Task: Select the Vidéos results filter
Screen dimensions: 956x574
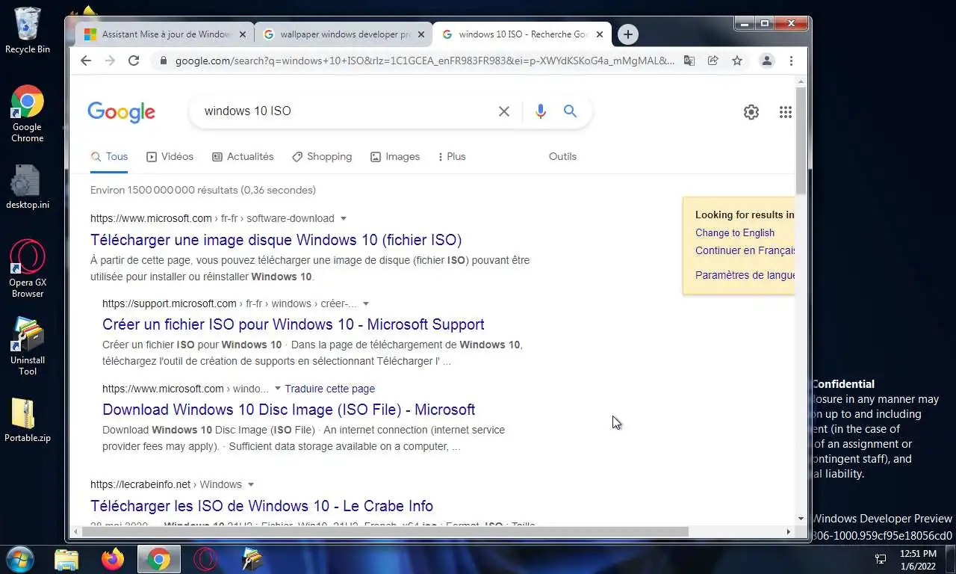Action: 170,156
